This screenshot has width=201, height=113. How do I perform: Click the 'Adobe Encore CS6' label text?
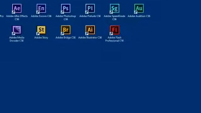click(41, 16)
